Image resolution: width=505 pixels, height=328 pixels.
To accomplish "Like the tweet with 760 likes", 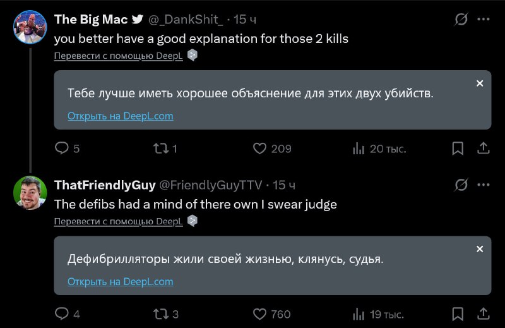I will [259, 314].
